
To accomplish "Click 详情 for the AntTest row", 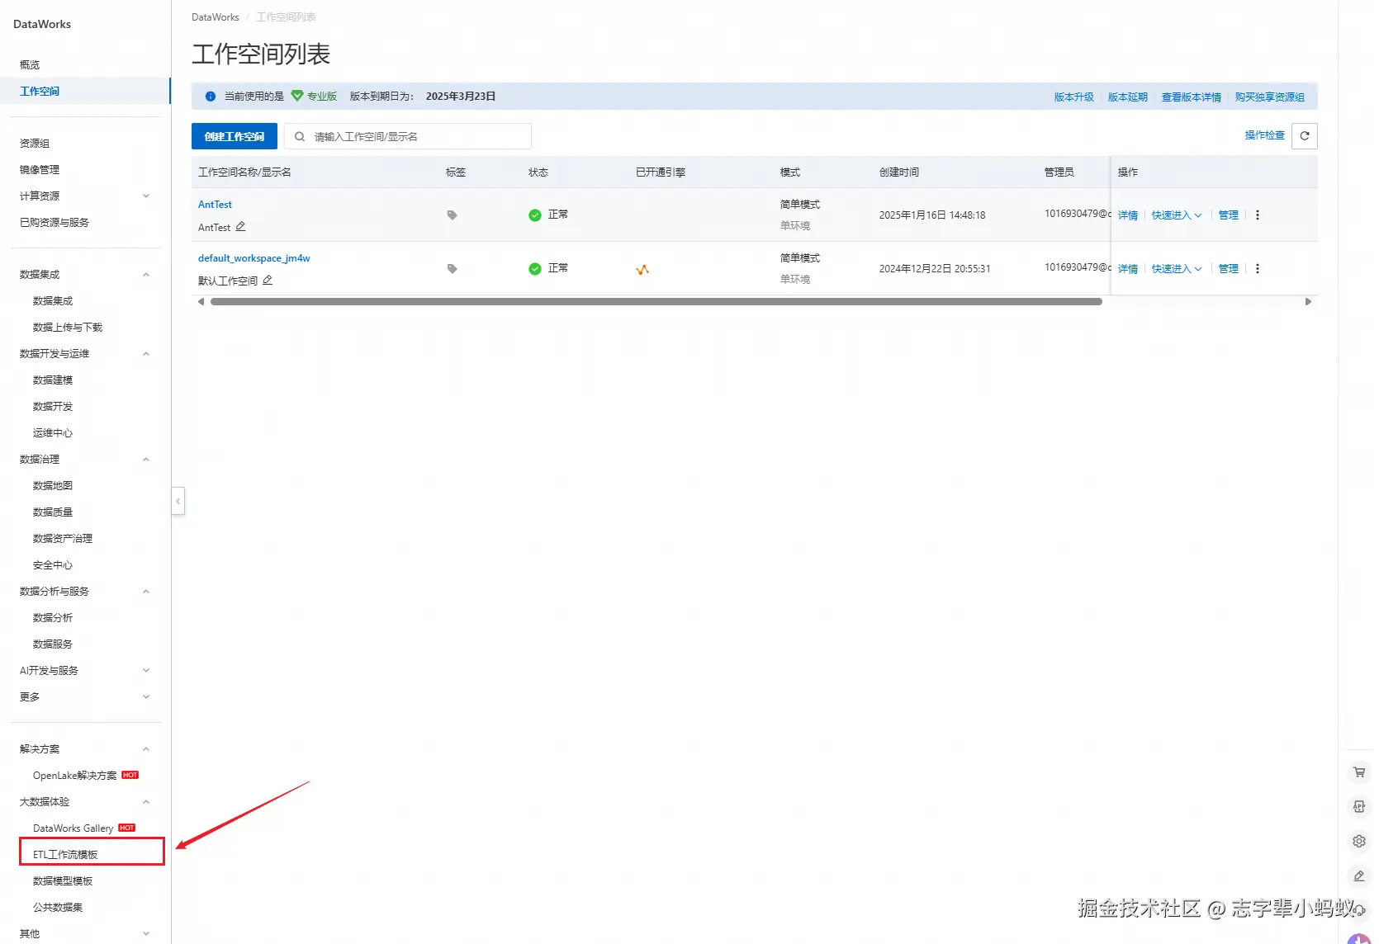I will 1128,215.
